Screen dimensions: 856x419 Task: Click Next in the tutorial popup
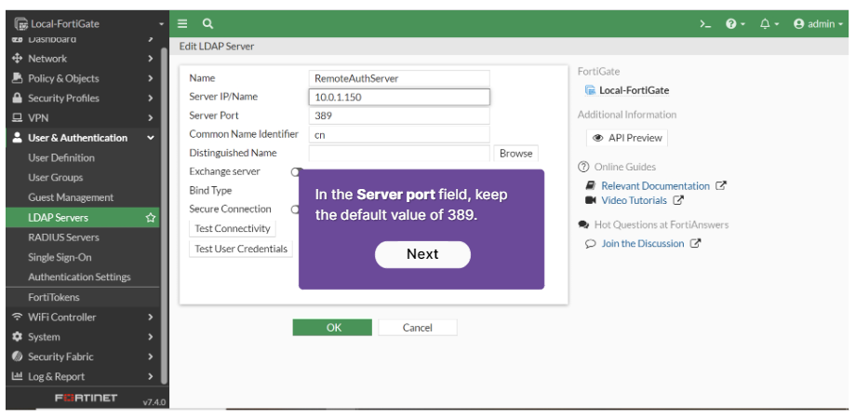coord(422,254)
